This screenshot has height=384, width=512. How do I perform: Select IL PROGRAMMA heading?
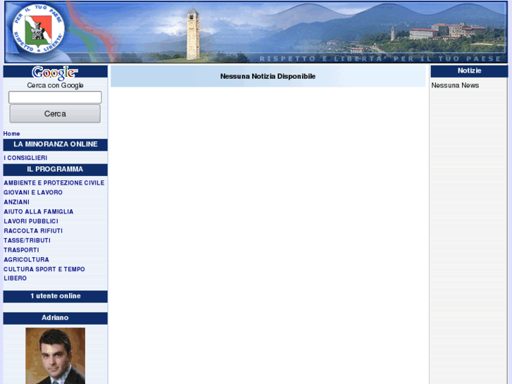coord(55,170)
